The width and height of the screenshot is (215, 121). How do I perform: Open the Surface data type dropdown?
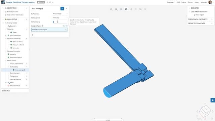(x=60, y=14)
